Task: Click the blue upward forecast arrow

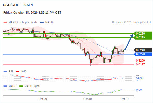Action: pos(129,42)
